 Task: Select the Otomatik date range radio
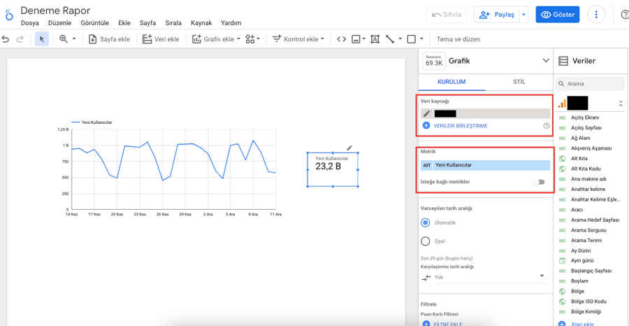coord(426,222)
